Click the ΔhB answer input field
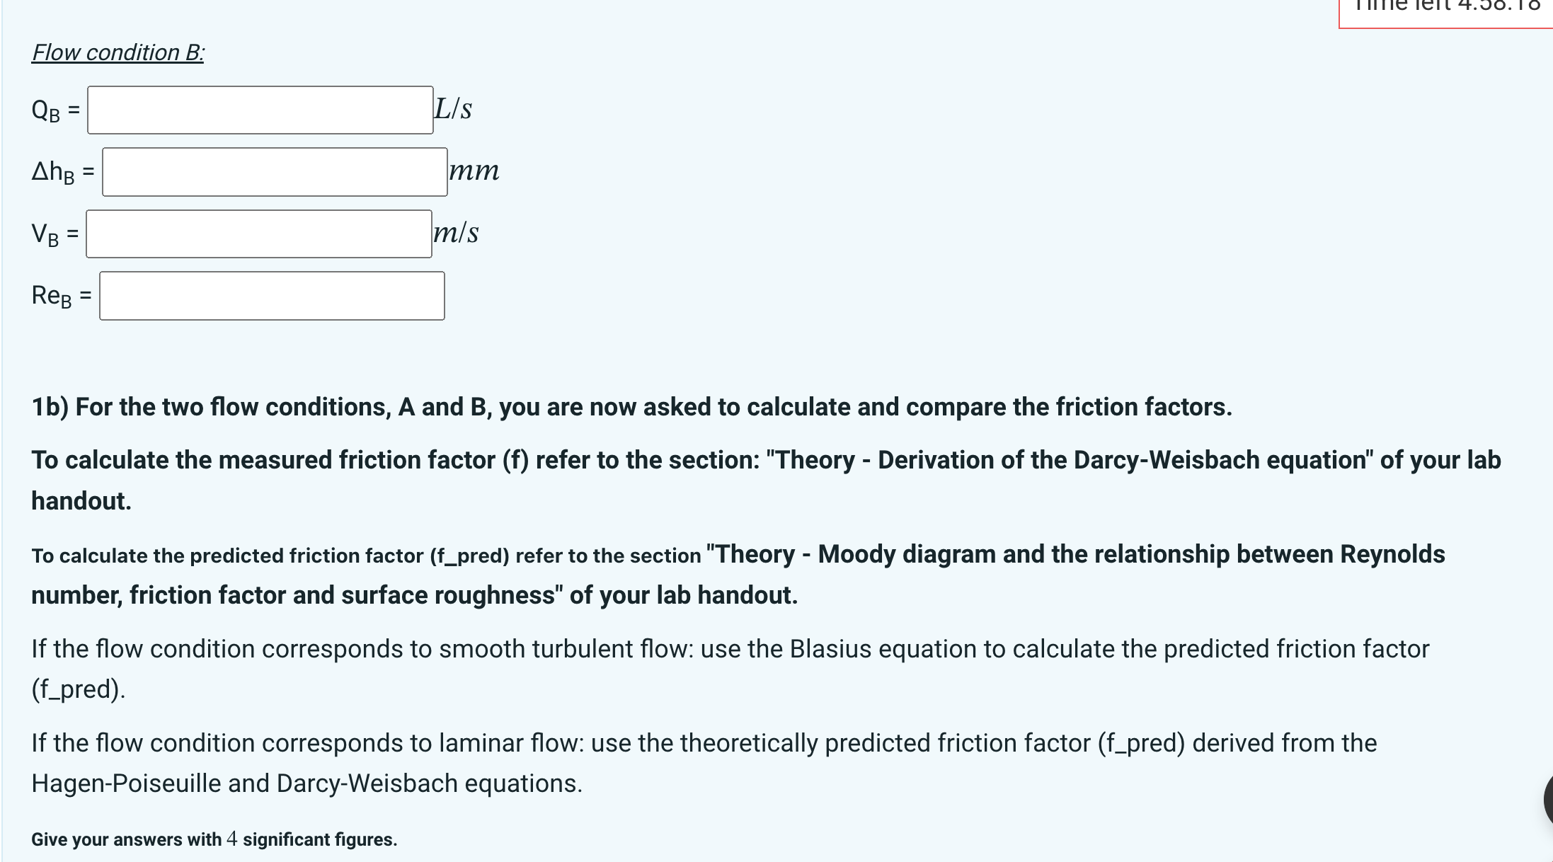This screenshot has width=1553, height=862. pos(274,172)
